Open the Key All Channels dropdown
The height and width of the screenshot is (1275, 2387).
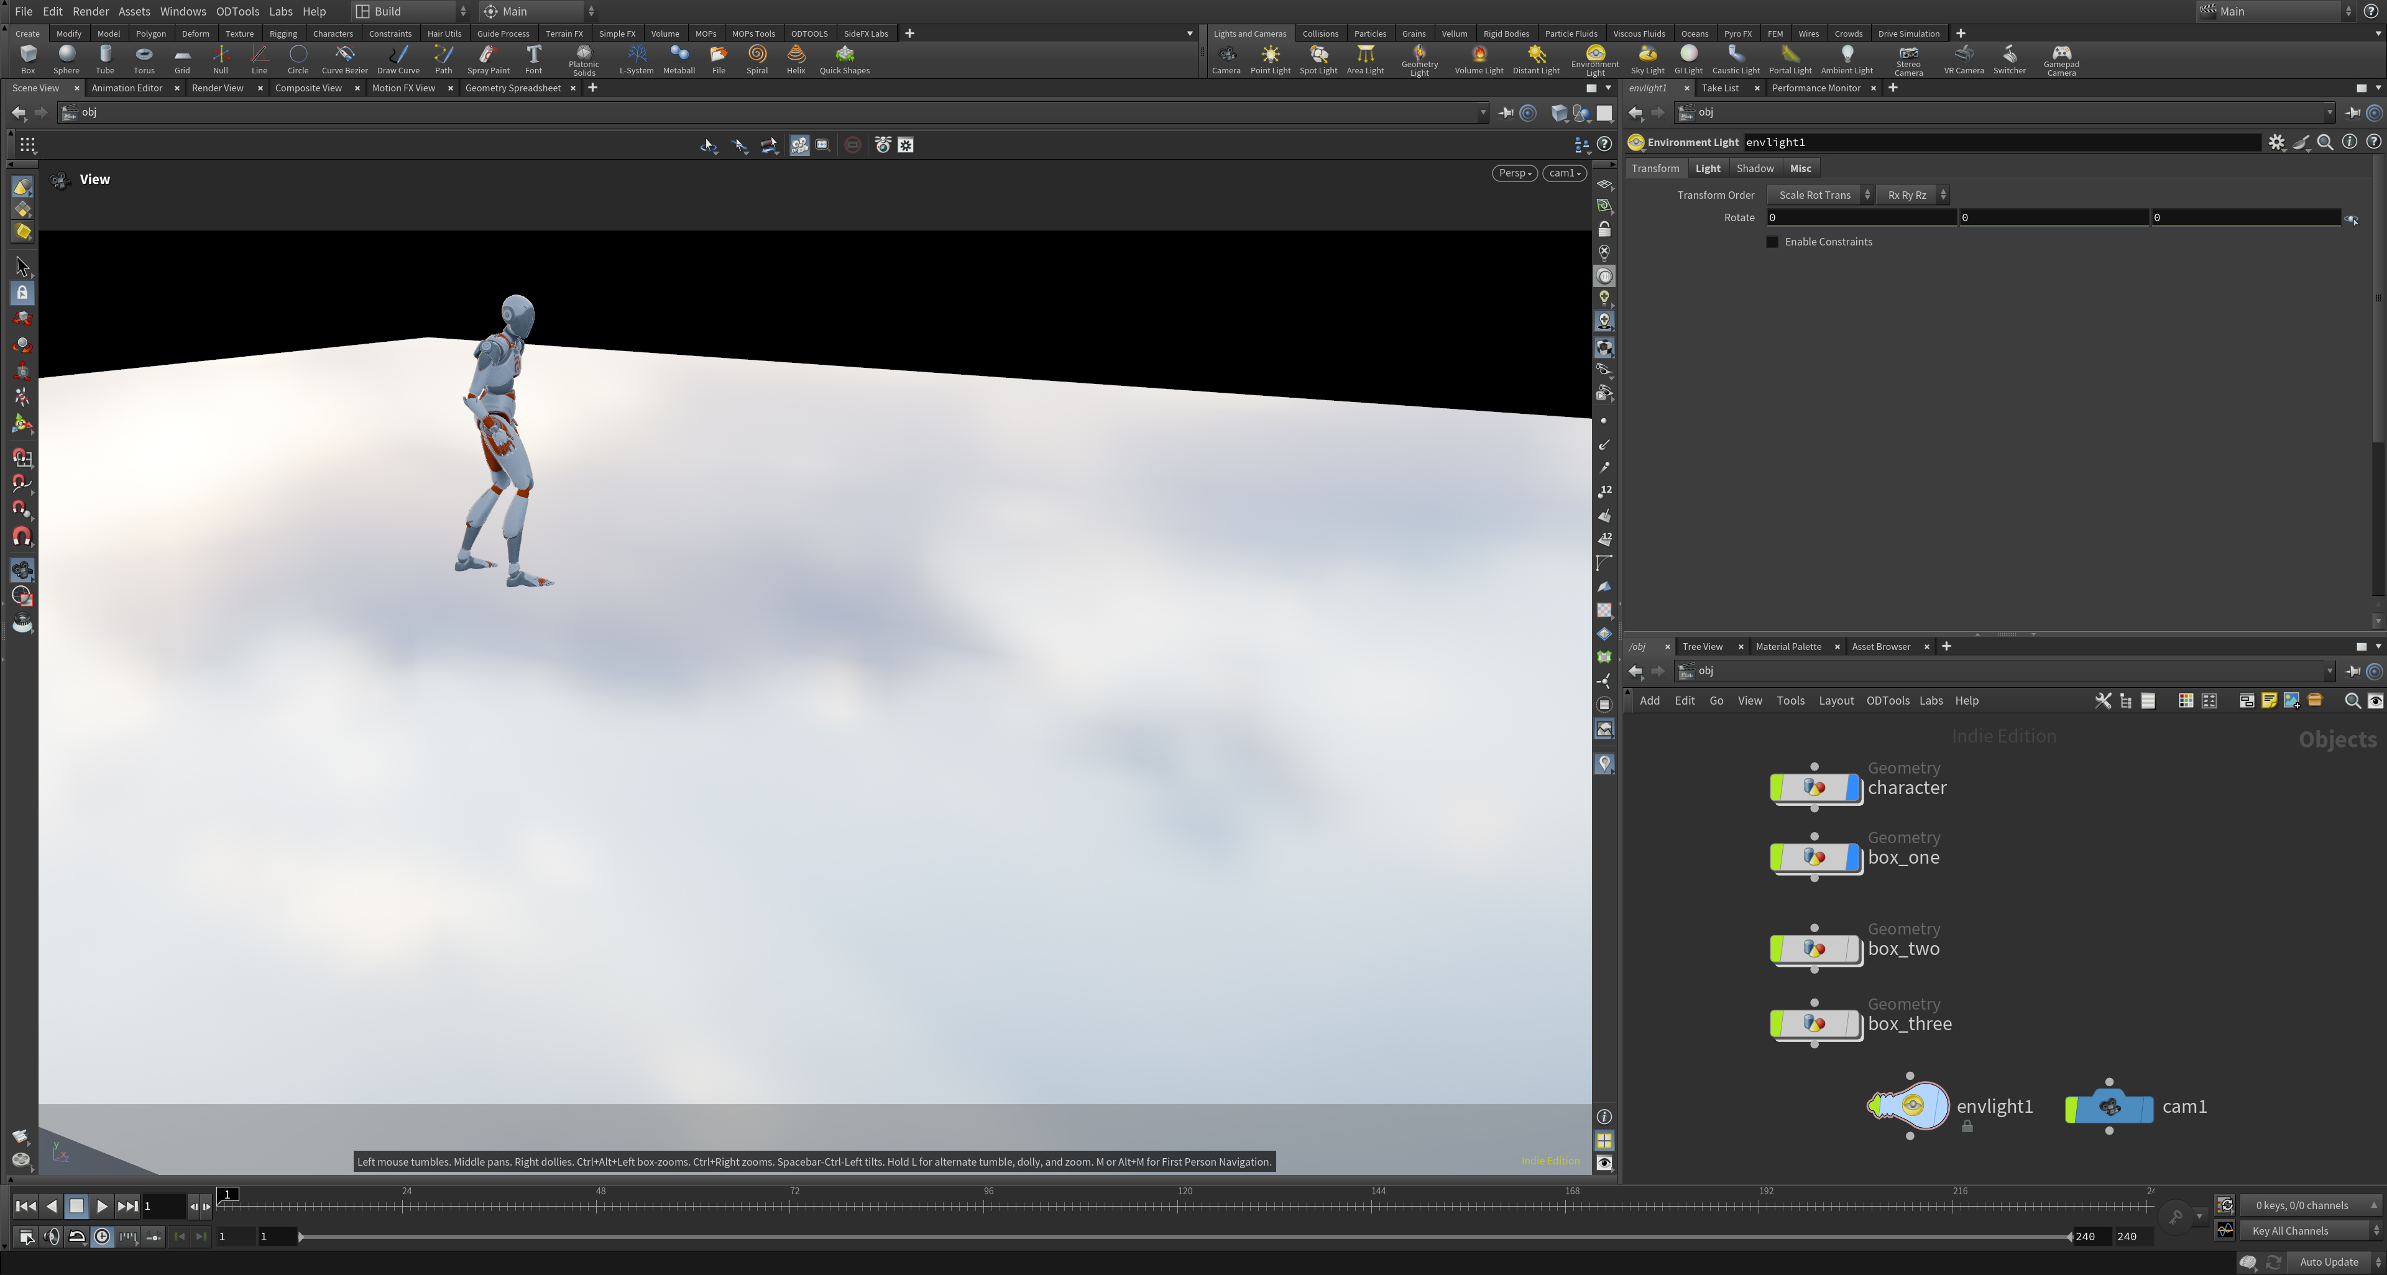pyautogui.click(x=2310, y=1230)
